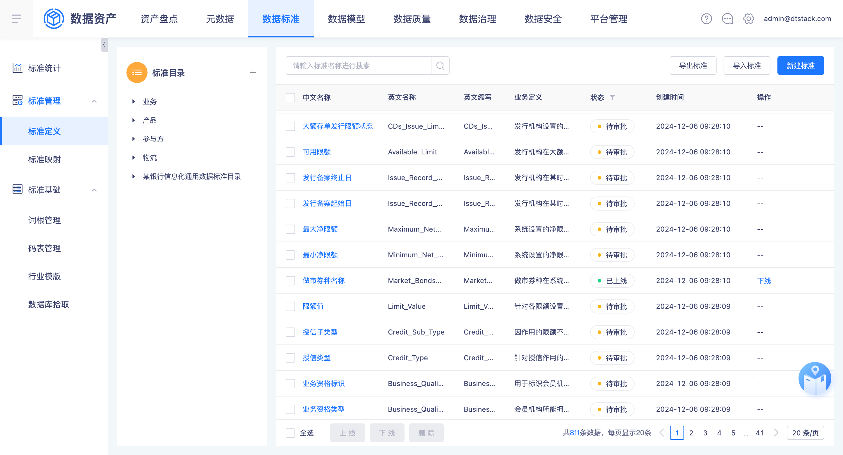The height and width of the screenshot is (455, 843).
Task: Click the search magnifier icon
Action: point(440,66)
